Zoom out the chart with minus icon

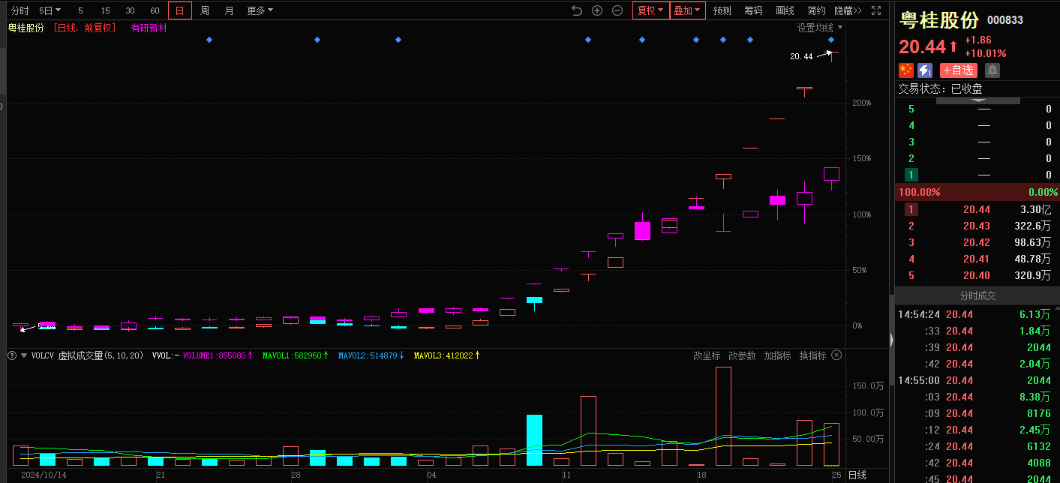point(617,10)
